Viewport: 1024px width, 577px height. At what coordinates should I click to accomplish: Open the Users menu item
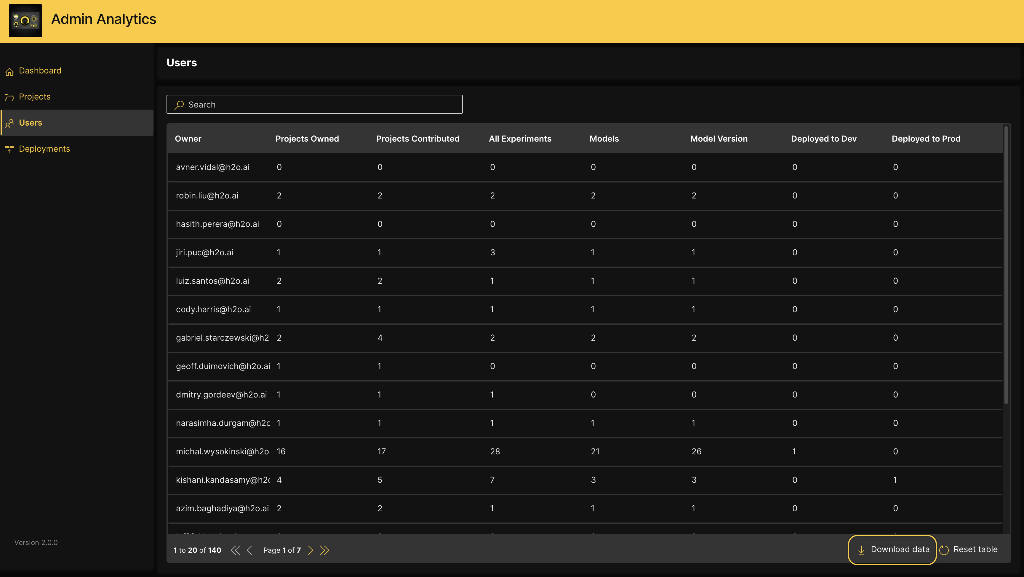(31, 123)
